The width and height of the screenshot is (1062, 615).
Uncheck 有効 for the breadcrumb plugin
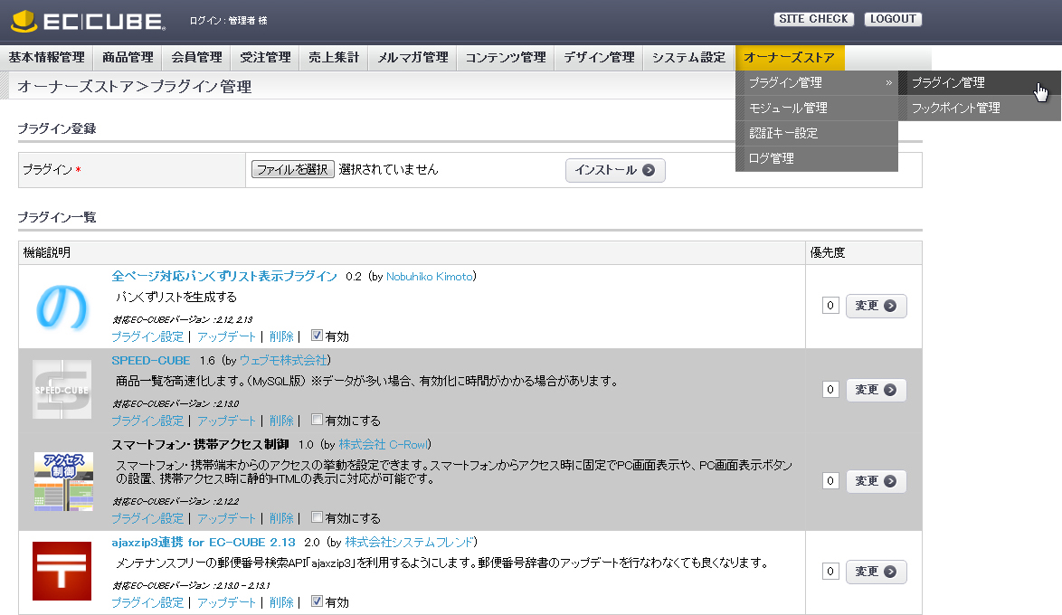coord(317,336)
